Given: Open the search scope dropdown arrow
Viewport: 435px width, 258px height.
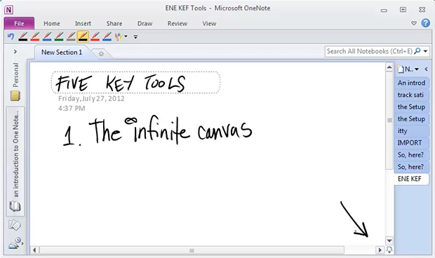Looking at the screenshot, I should point(425,51).
